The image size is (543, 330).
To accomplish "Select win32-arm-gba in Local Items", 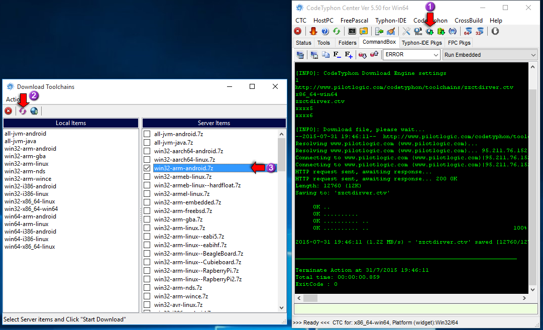I will coord(25,156).
